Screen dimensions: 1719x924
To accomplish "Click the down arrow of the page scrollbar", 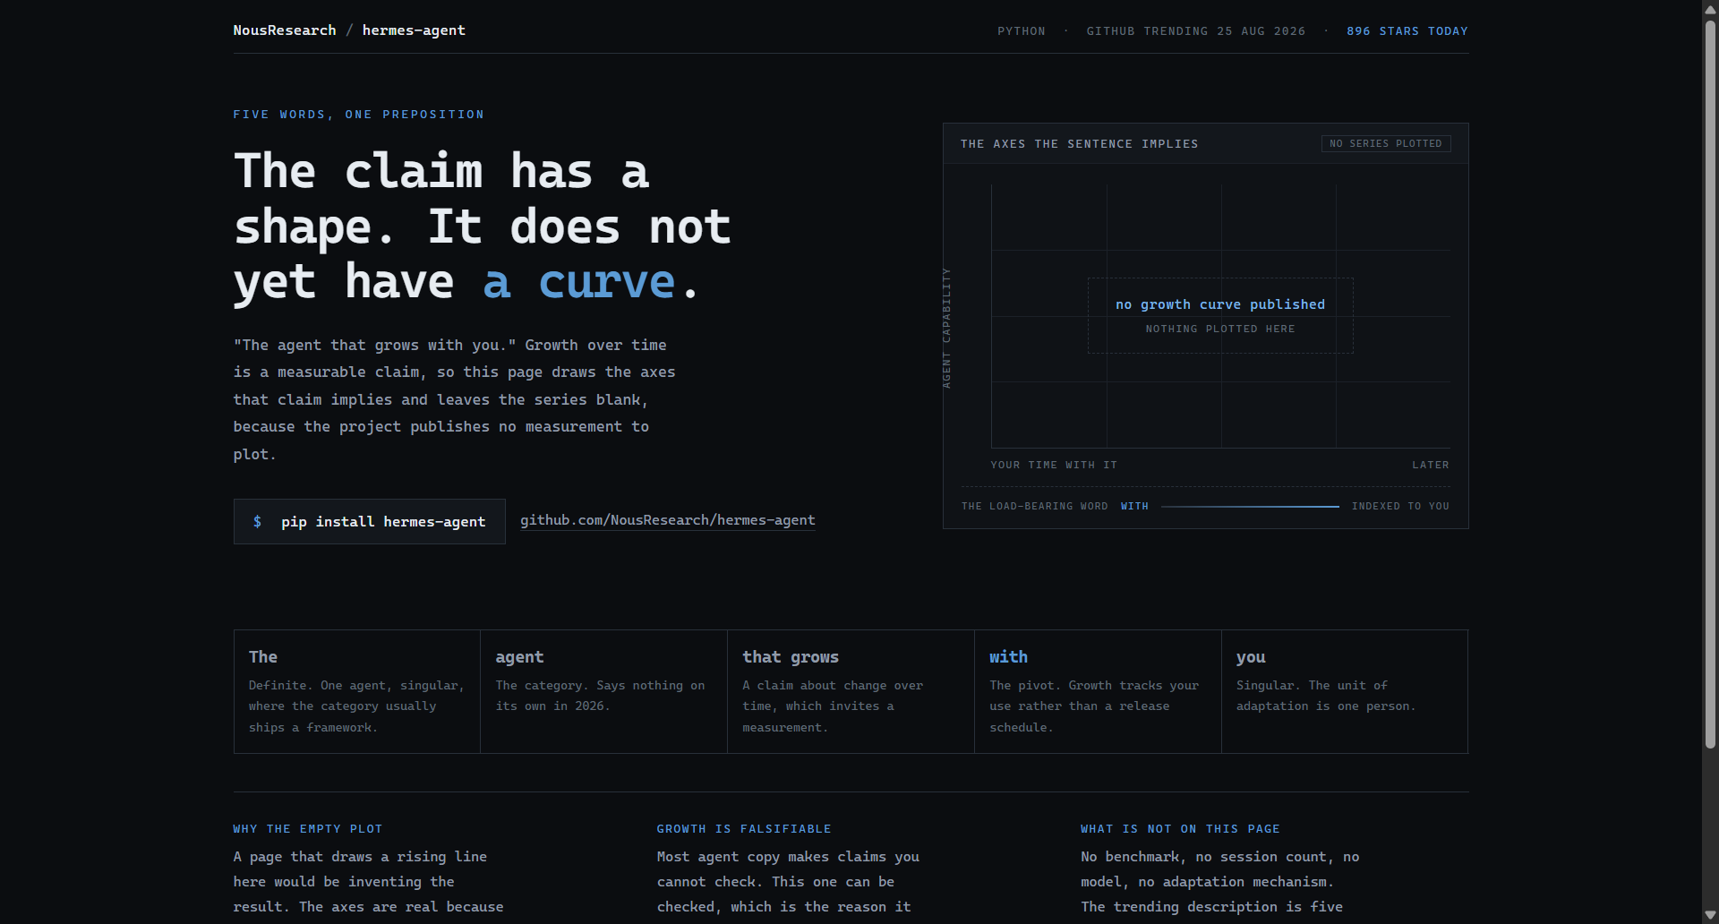I will pyautogui.click(x=1710, y=915).
